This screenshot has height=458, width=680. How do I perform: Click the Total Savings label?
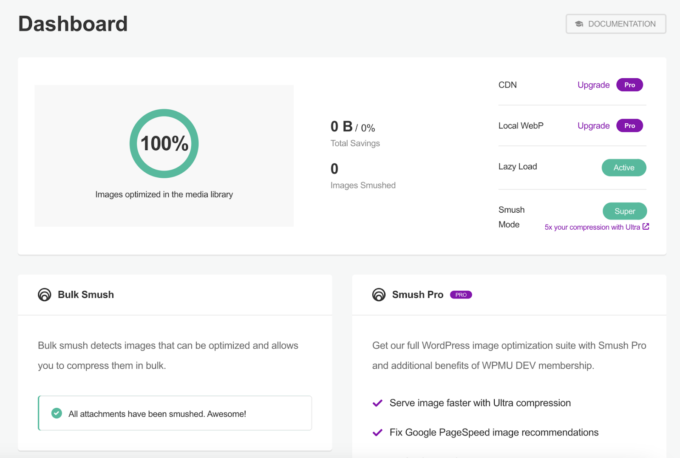(x=355, y=143)
